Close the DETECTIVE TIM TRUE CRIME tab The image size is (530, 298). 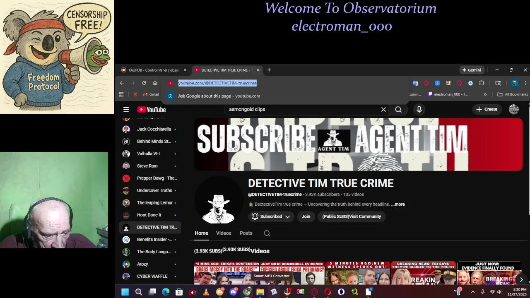258,70
